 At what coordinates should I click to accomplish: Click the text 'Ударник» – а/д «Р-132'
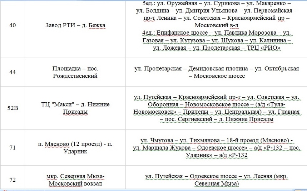[x=217, y=155]
